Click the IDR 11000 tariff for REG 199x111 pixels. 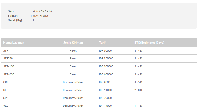[x=105, y=90]
